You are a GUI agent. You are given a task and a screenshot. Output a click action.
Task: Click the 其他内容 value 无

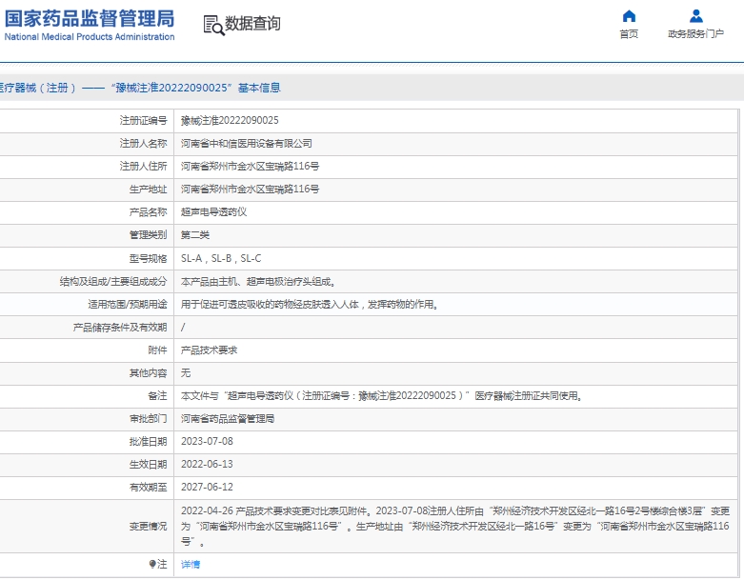pos(186,372)
